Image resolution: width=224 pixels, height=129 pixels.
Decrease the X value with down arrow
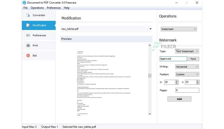[177, 83]
